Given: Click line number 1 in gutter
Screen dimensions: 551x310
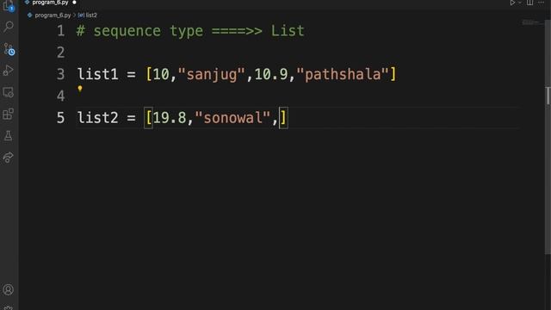Looking at the screenshot, I should pos(61,31).
